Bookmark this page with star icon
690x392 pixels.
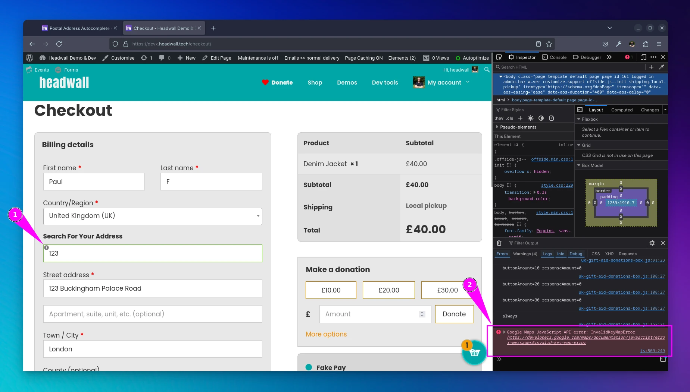coord(549,44)
